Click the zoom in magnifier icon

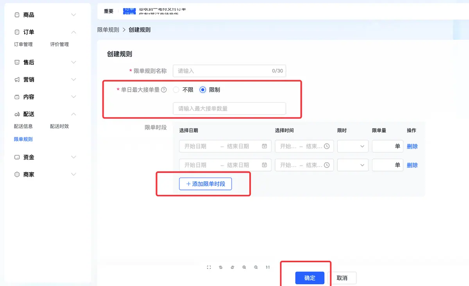coord(244,267)
